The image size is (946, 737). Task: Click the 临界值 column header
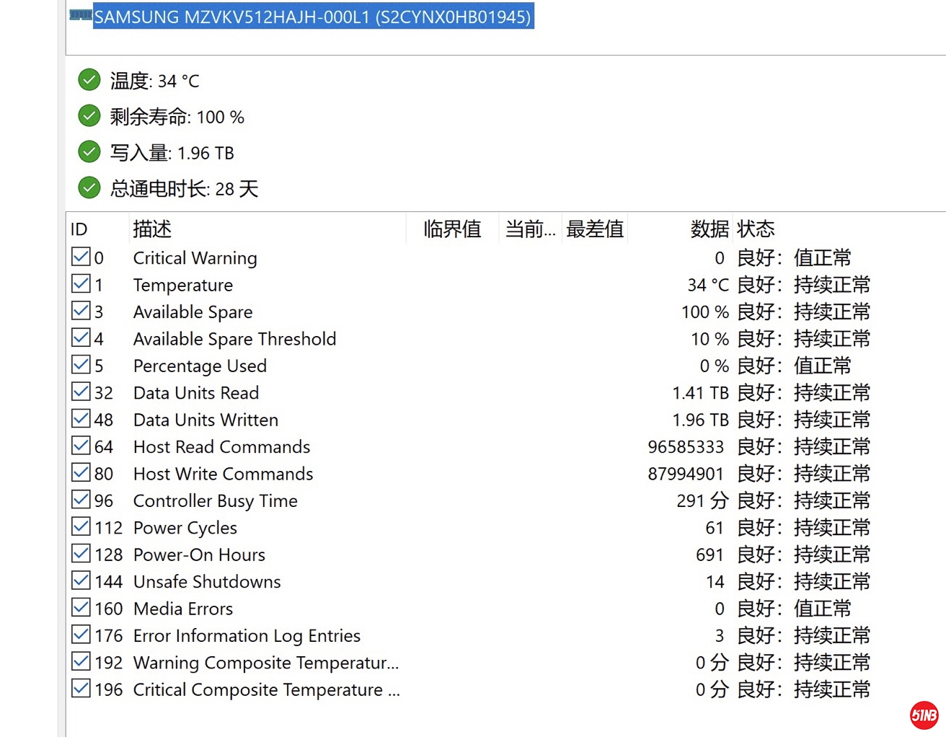452,229
